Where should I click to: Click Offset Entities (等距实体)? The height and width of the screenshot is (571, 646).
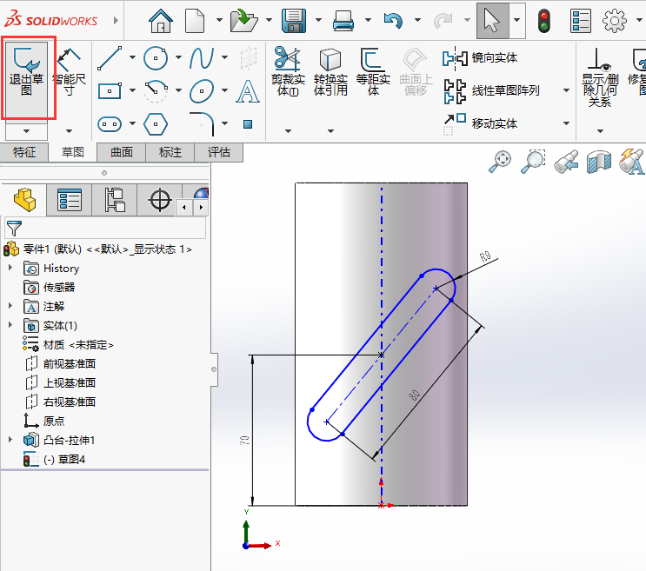373,71
